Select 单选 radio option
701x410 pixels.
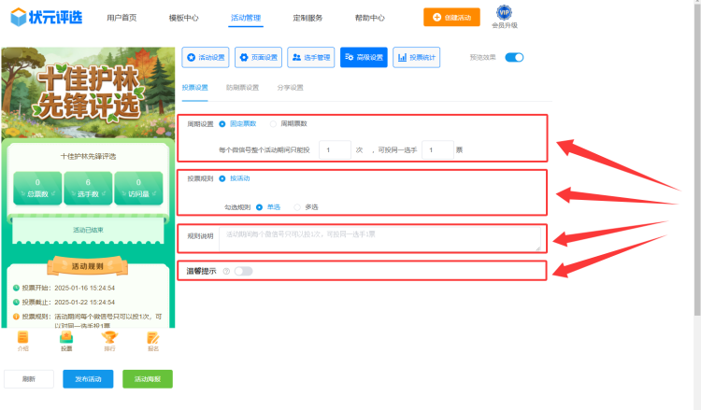point(268,207)
